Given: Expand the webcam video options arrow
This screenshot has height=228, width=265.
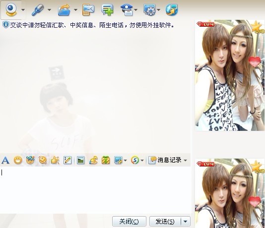Looking at the screenshot, I should coord(23,10).
